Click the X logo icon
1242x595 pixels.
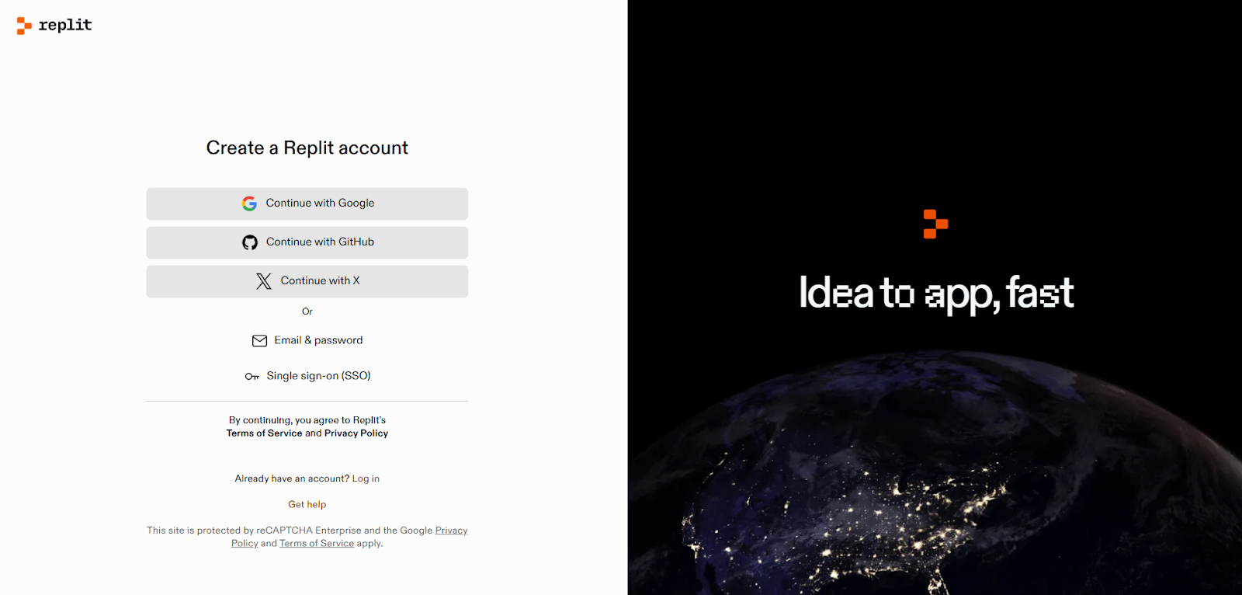point(264,281)
